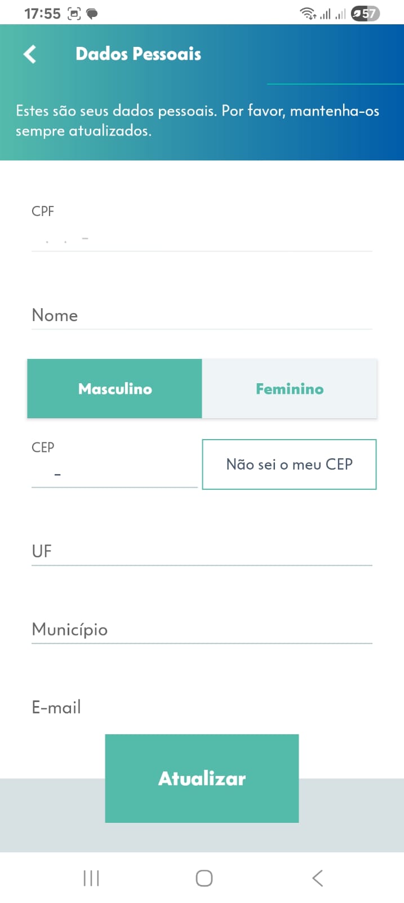Select the Feminino gender option
Image resolution: width=404 pixels, height=903 pixels.
[290, 389]
